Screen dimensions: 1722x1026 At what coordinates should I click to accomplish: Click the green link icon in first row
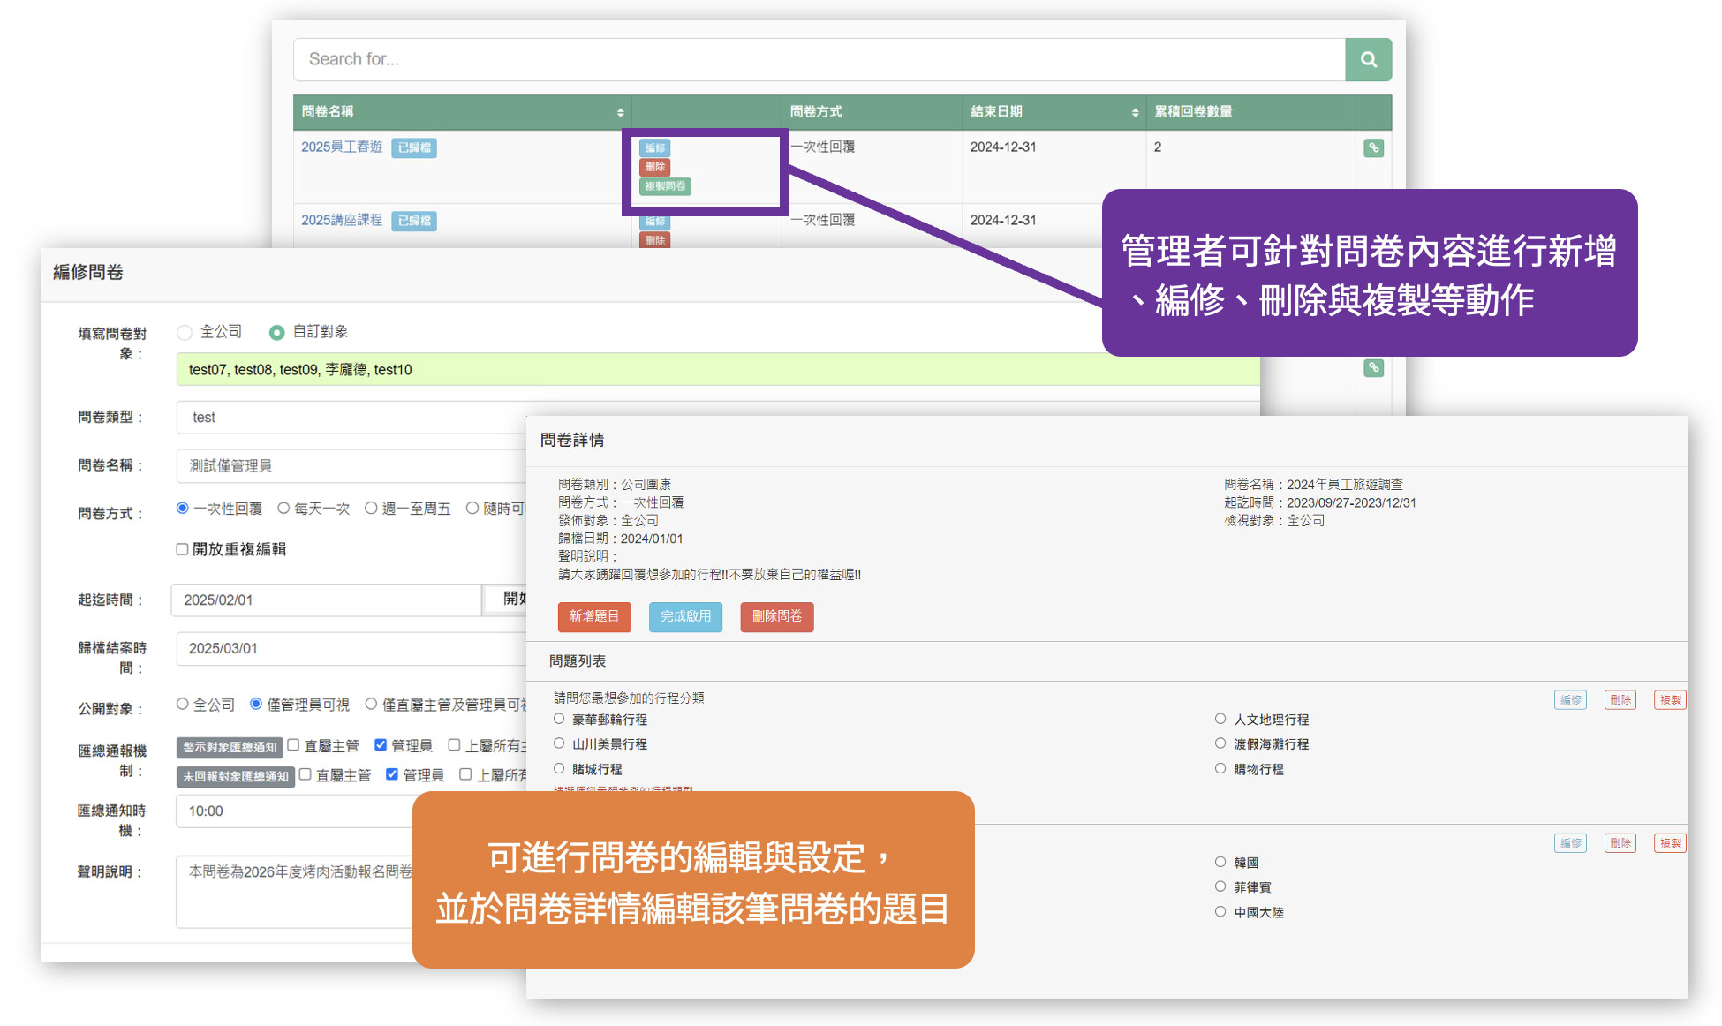click(x=1373, y=147)
